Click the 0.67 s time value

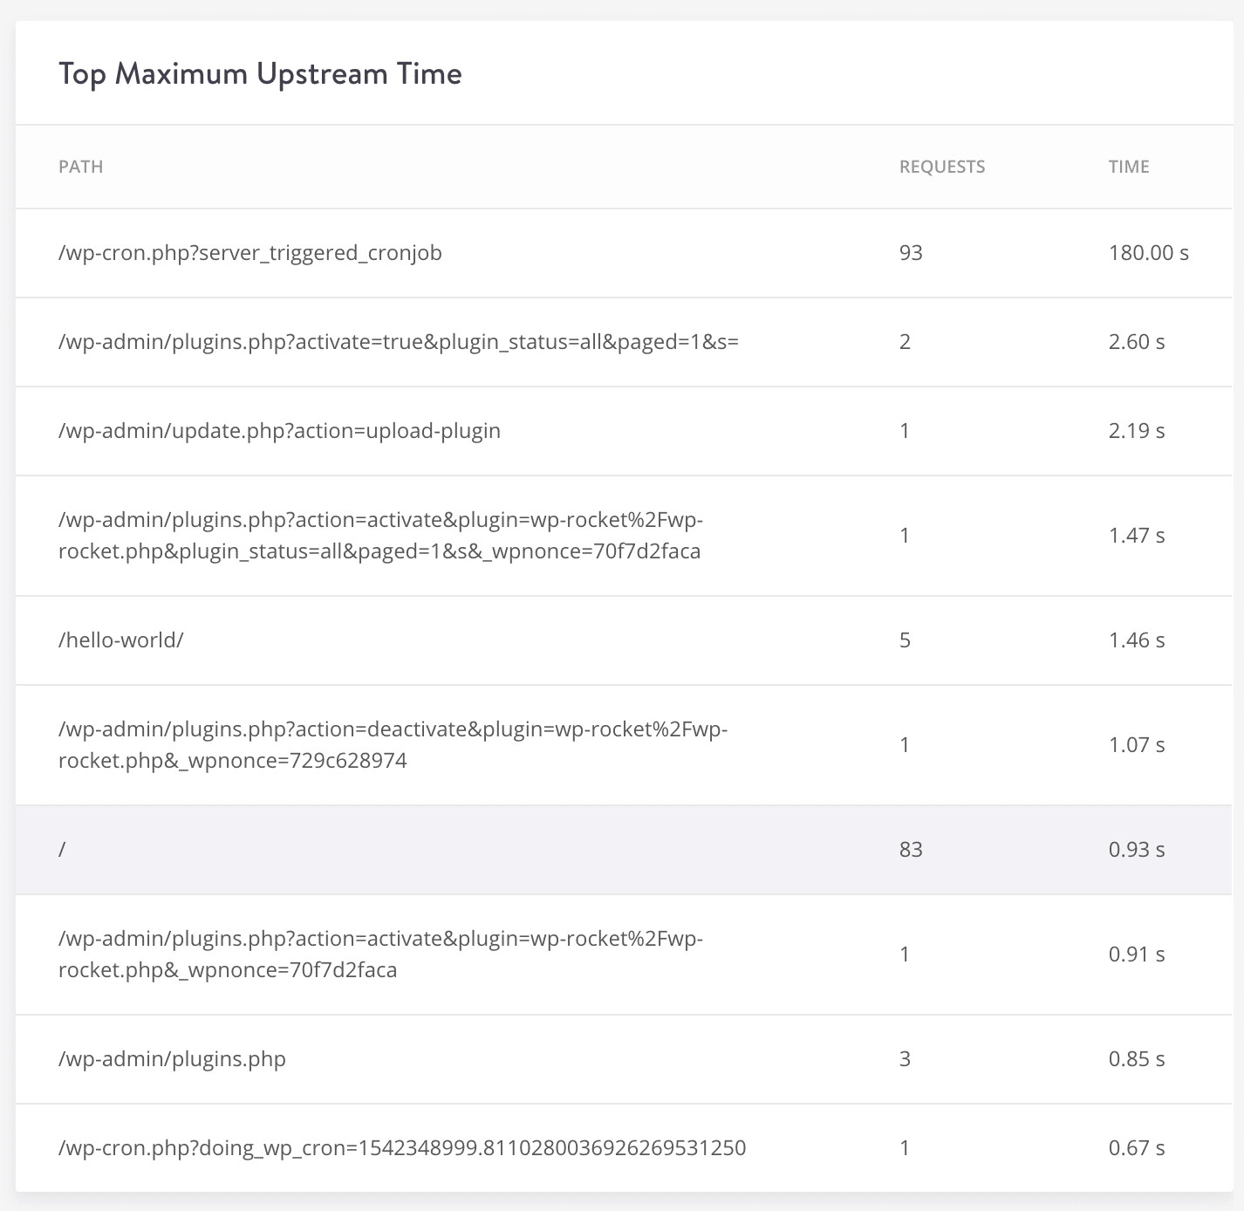click(1137, 1147)
